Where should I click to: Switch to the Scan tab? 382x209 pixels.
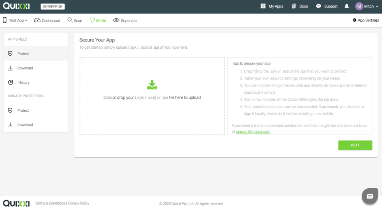point(75,20)
